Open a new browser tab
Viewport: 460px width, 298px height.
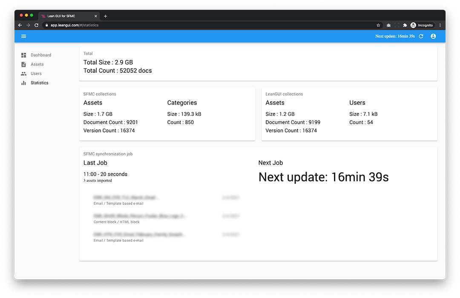click(x=105, y=16)
